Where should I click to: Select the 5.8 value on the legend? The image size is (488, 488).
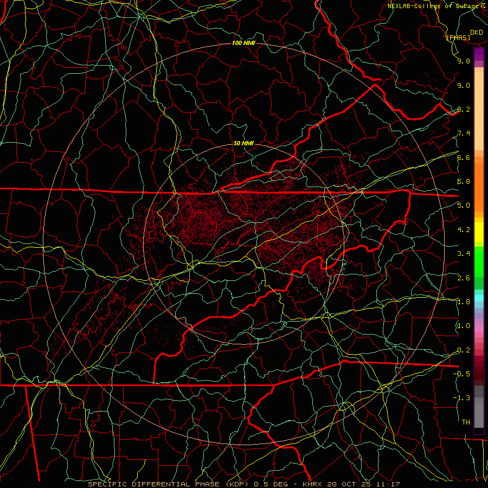[x=464, y=182]
